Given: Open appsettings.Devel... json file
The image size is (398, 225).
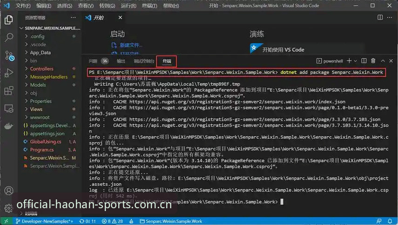Looking at the screenshot, I should tap(50, 125).
